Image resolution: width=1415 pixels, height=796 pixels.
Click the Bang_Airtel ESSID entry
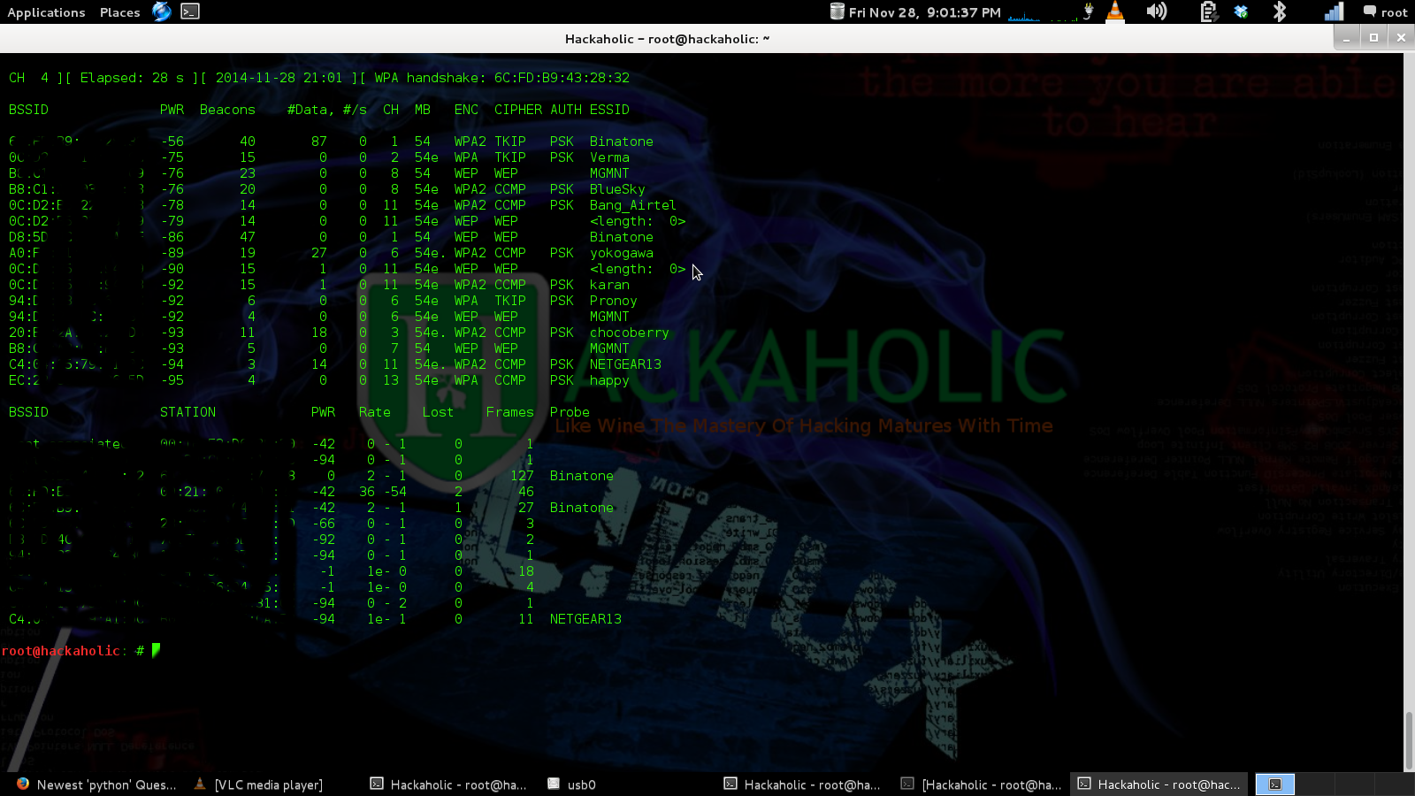(633, 205)
